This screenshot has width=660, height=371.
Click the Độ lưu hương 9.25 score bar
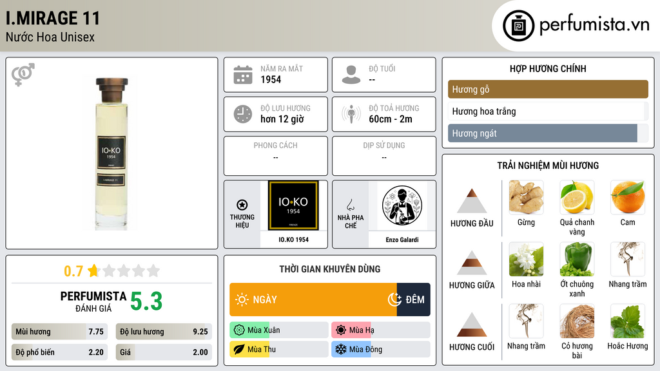(164, 332)
